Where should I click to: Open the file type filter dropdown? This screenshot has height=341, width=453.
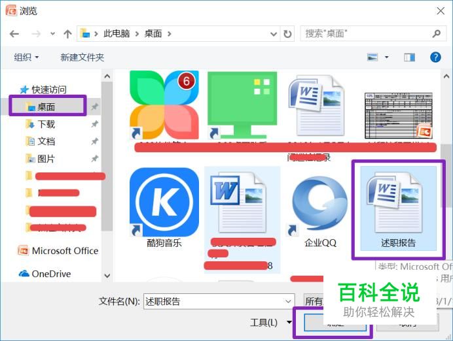click(314, 302)
